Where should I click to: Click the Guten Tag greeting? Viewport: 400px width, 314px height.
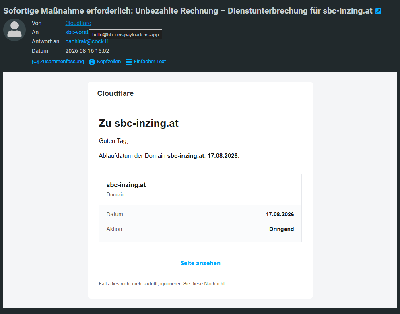(113, 141)
